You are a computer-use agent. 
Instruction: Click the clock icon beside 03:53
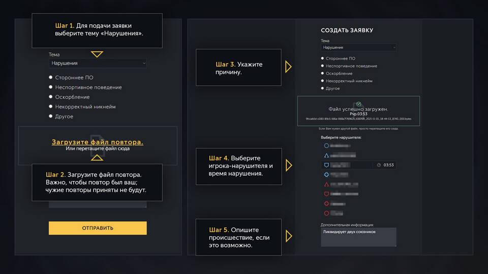[x=378, y=165]
